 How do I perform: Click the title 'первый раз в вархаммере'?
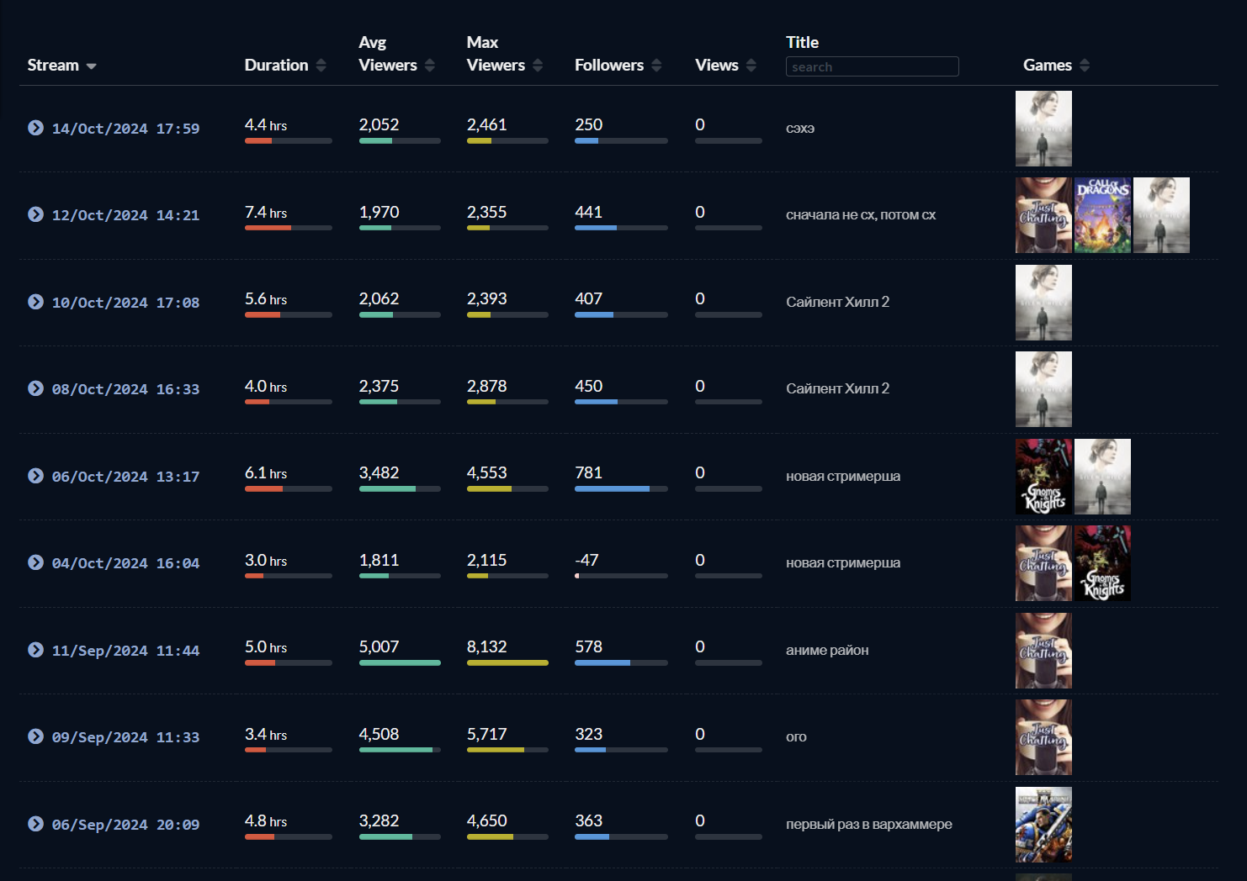point(869,824)
